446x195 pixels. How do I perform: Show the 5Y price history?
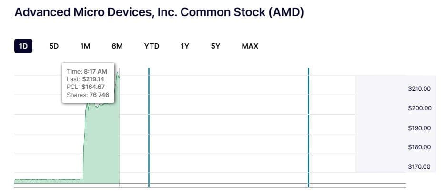pos(215,46)
